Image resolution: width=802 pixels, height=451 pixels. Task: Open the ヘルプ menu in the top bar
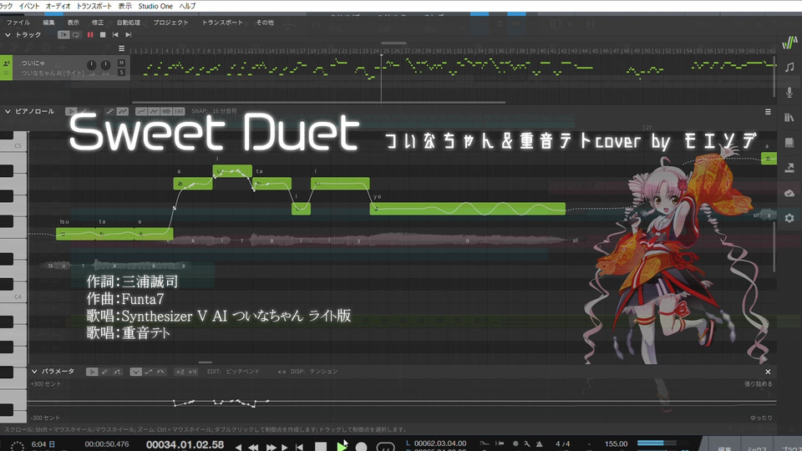[x=187, y=6]
